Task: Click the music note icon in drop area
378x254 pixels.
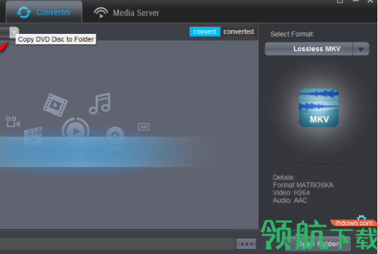Action: [100, 103]
